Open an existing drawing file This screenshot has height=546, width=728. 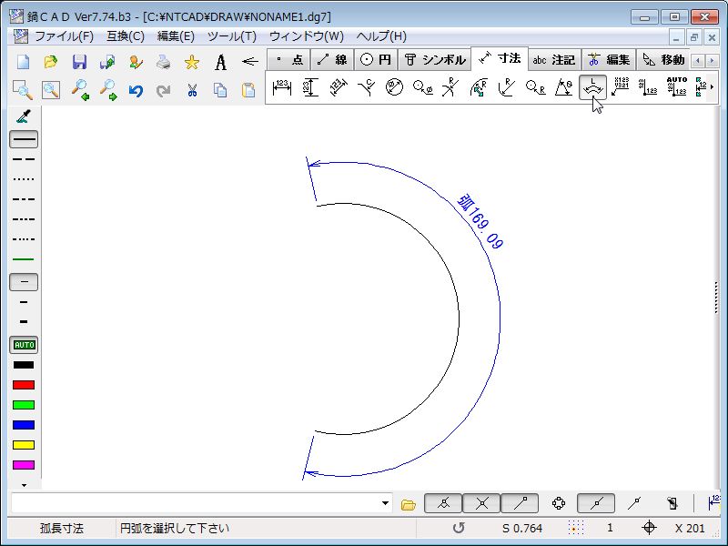(x=51, y=61)
